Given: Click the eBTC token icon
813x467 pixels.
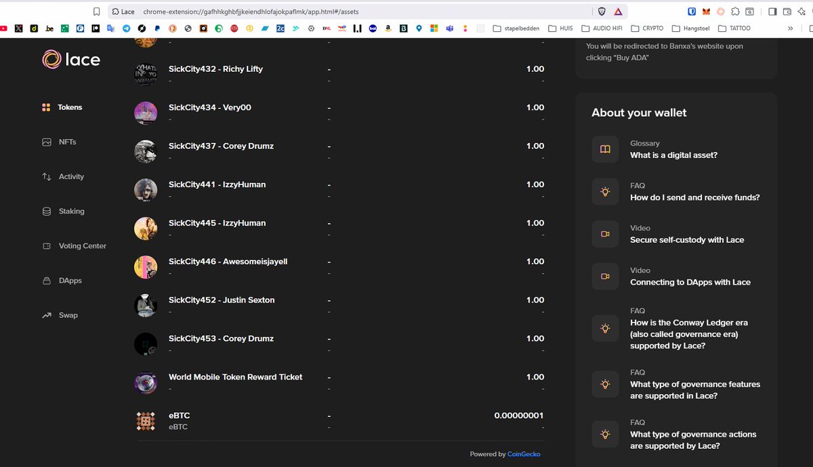Looking at the screenshot, I should coord(146,422).
